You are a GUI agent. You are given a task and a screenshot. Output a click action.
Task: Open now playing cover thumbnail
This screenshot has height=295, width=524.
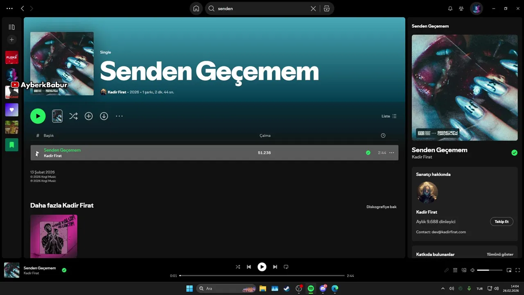tap(11, 270)
